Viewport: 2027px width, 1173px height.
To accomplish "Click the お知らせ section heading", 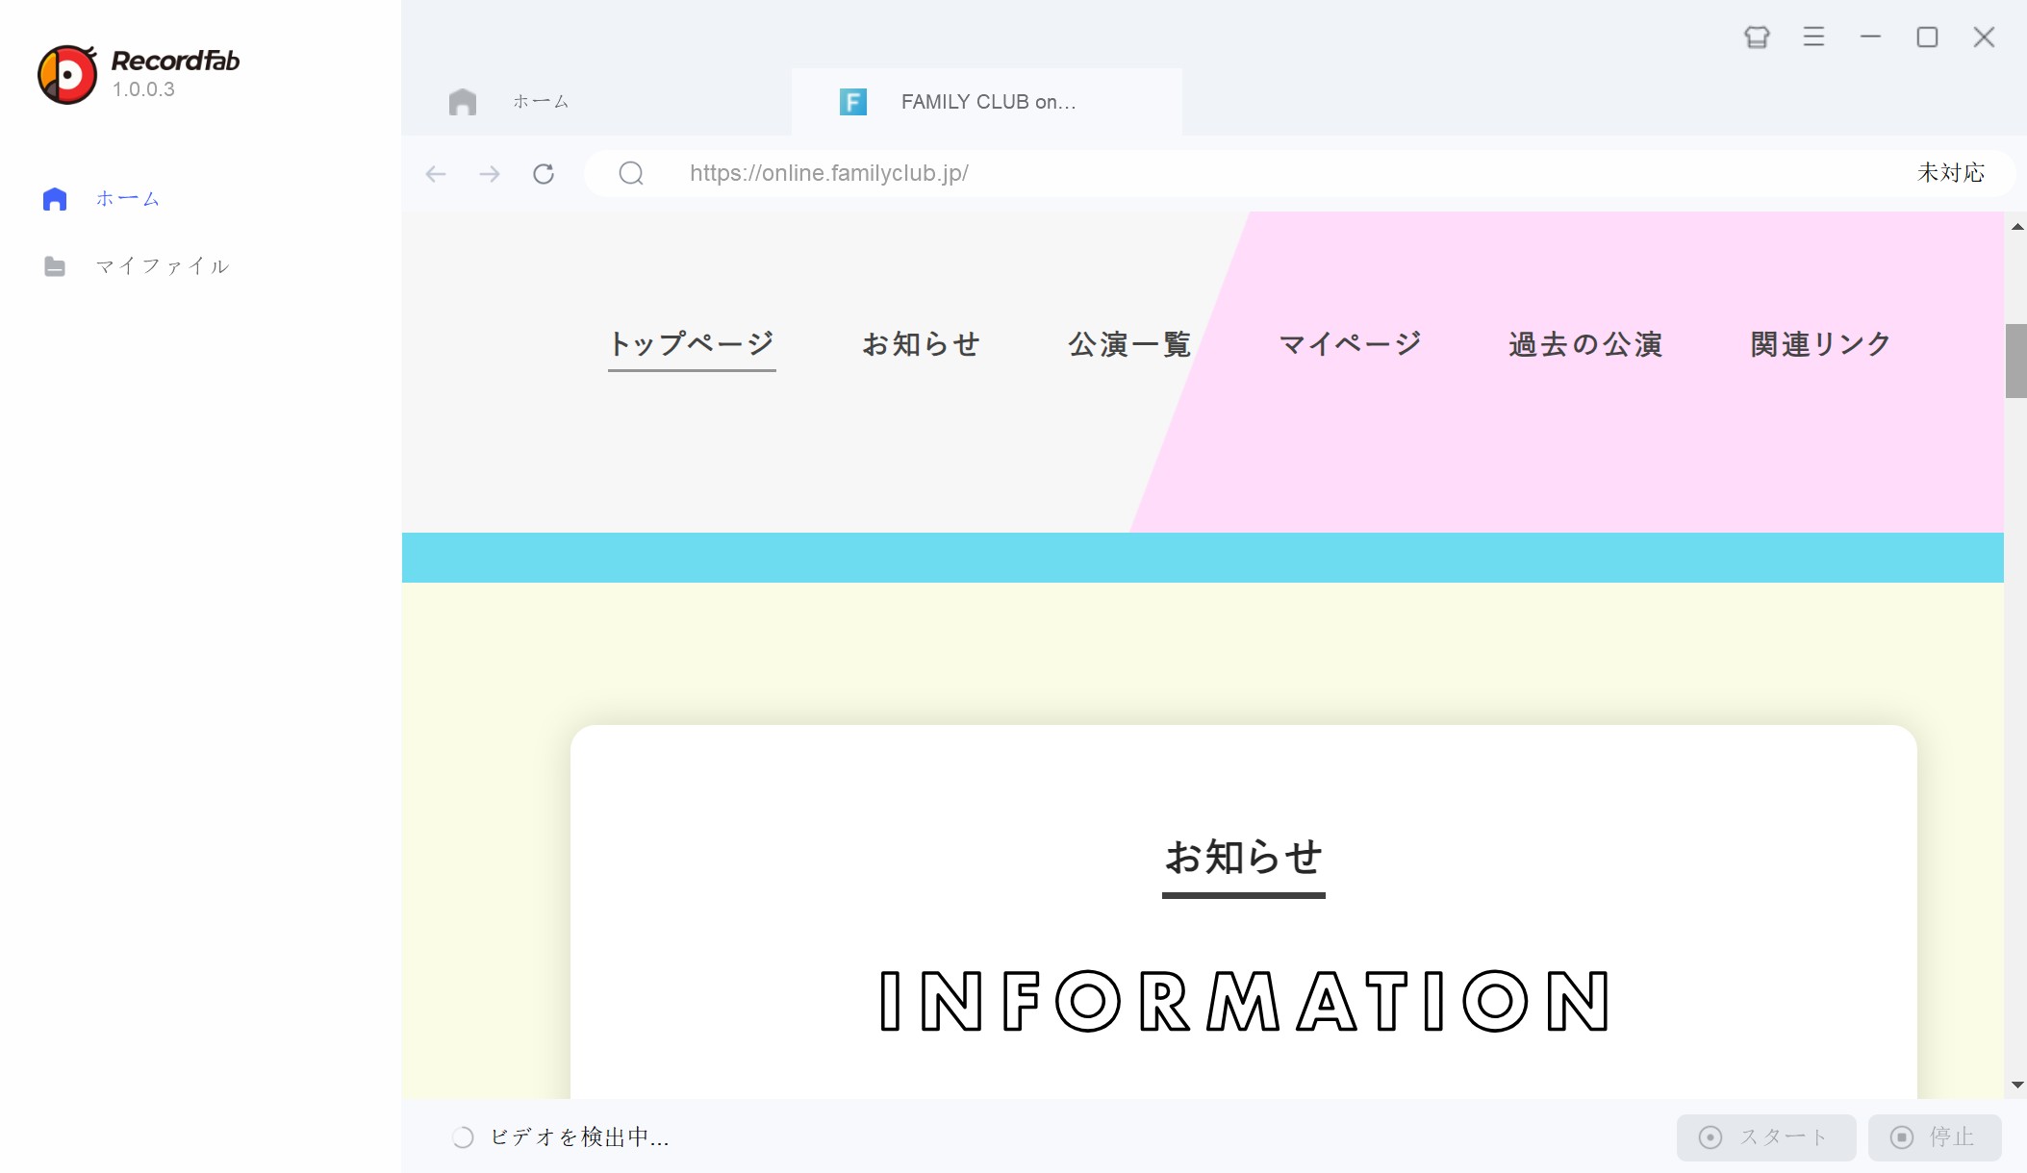I will (1244, 858).
